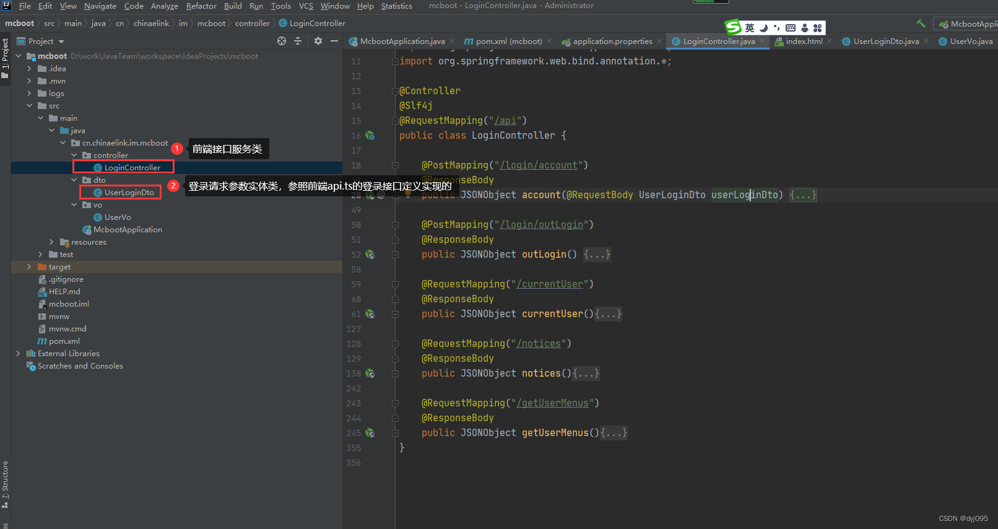998x529 pixels.
Task: Click gutter icon on the notices method line
Action: click(x=370, y=374)
